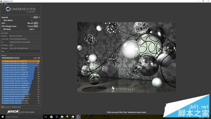Toggle the OpenGL test checkbox

(x=39, y=17)
